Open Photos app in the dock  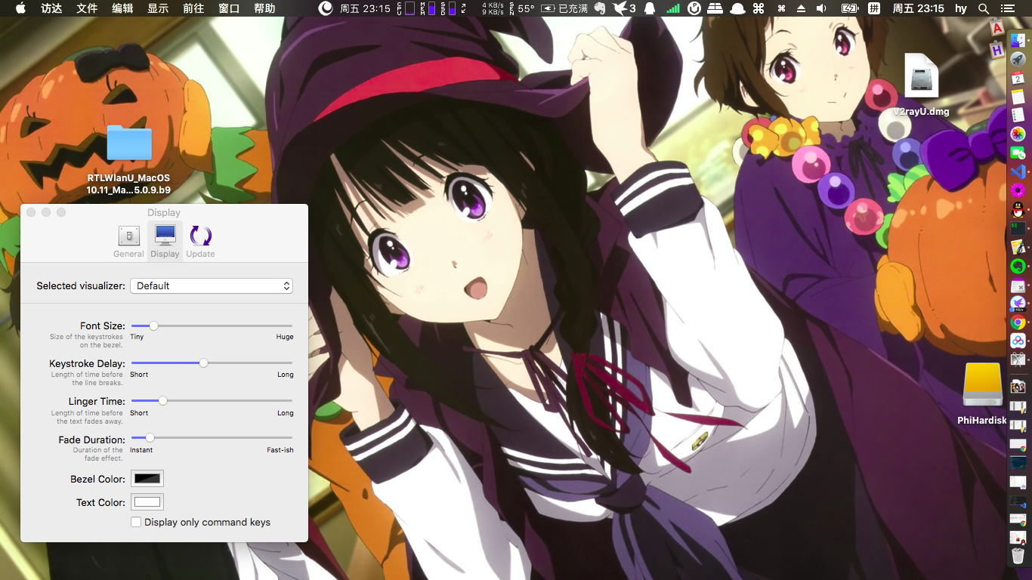(x=1018, y=134)
